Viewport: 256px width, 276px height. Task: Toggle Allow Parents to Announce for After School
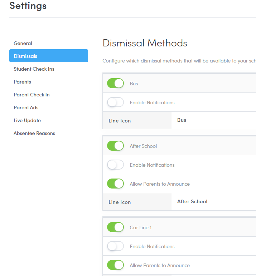pyautogui.click(x=115, y=184)
